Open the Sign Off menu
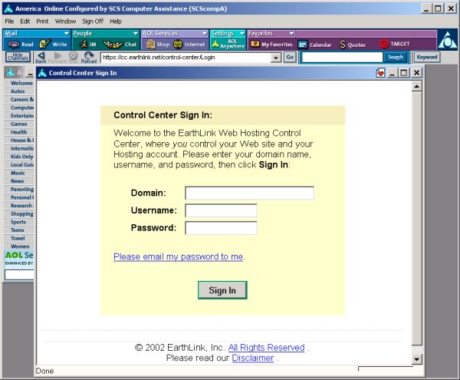This screenshot has height=380, width=460. (x=93, y=21)
